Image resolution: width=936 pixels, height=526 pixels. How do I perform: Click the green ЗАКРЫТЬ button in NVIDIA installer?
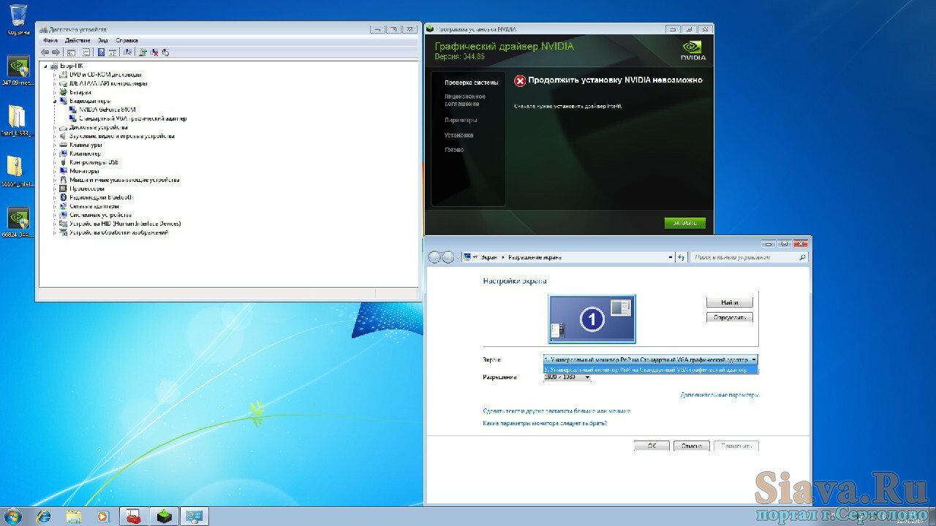coord(685,223)
